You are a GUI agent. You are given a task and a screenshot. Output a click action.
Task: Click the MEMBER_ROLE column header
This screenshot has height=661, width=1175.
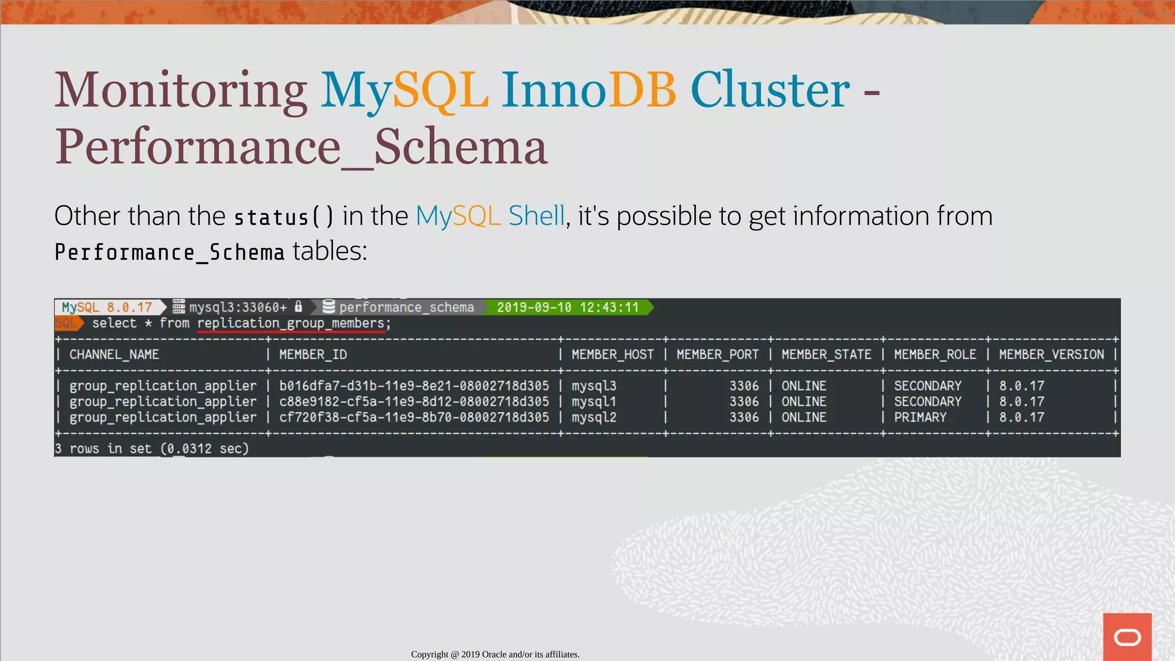click(935, 355)
